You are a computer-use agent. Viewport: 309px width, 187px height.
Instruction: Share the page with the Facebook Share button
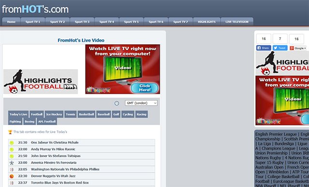264,48
